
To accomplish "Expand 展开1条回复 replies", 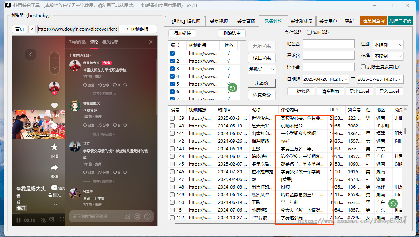I will click(104, 182).
